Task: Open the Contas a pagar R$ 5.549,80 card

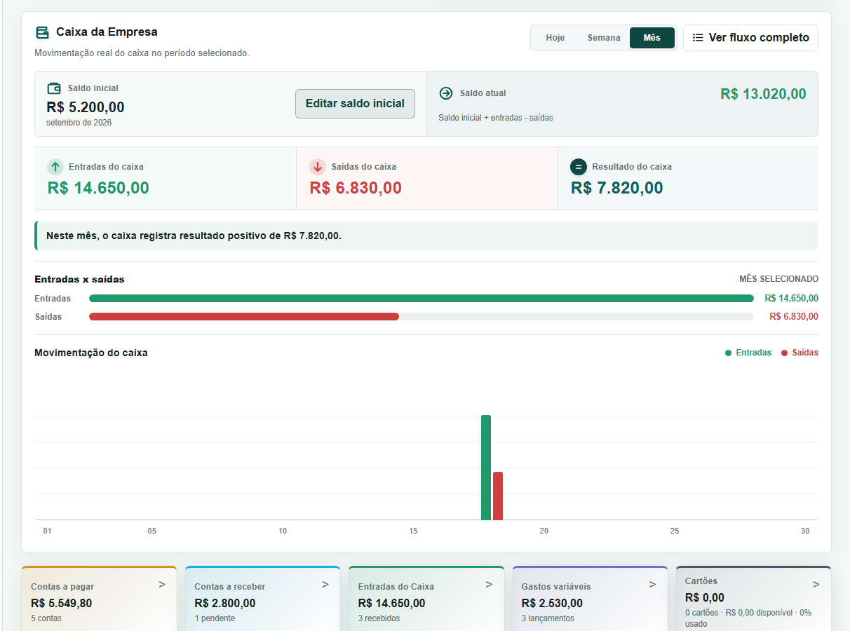Action: coord(100,599)
